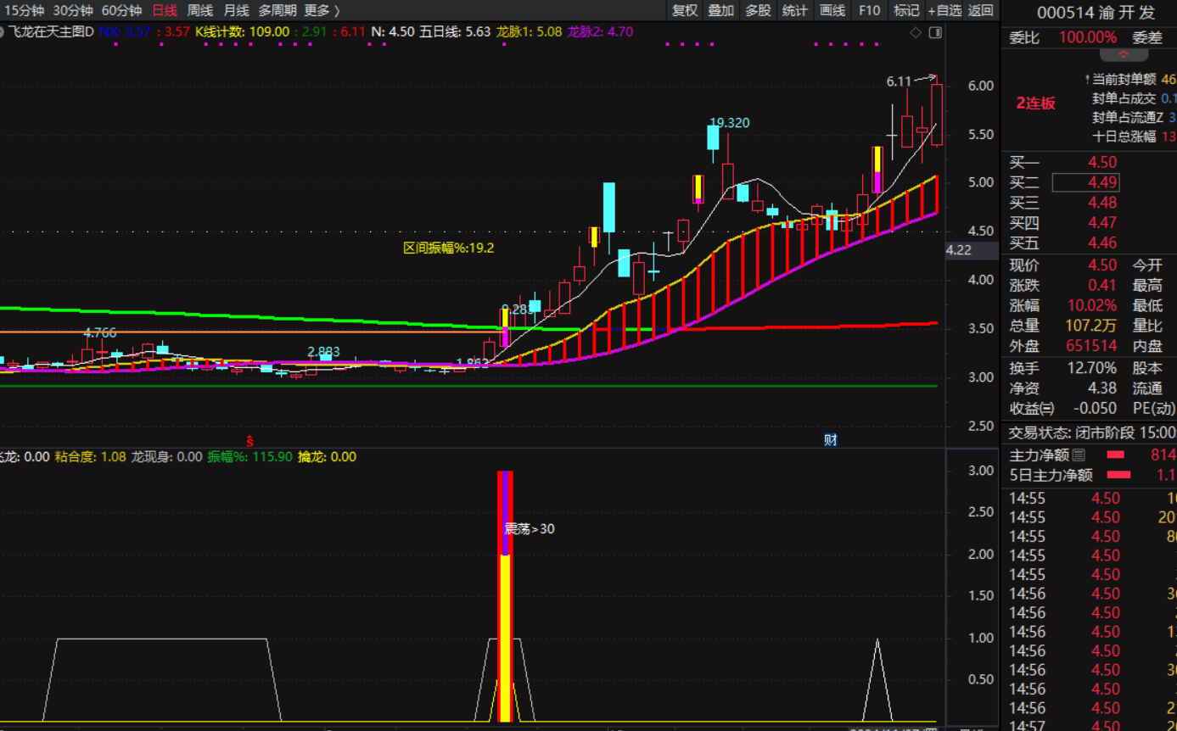1177x731 pixels.
Task: Open F10 company information
Action: point(870,10)
